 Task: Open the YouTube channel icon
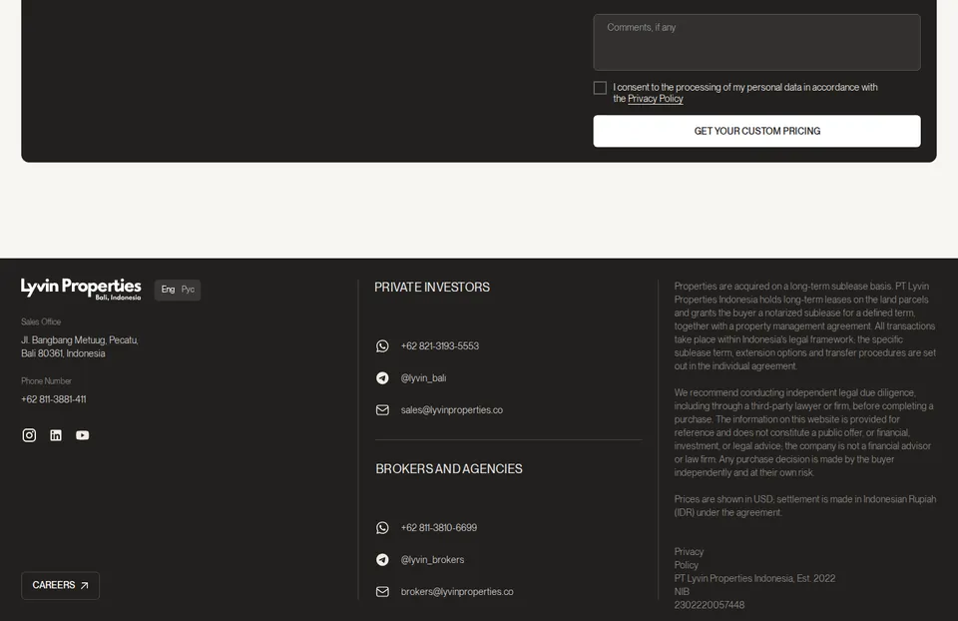point(83,435)
